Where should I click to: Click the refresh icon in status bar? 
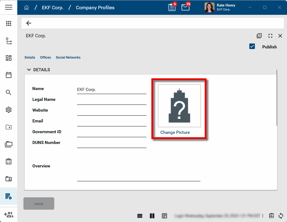[x=281, y=216]
